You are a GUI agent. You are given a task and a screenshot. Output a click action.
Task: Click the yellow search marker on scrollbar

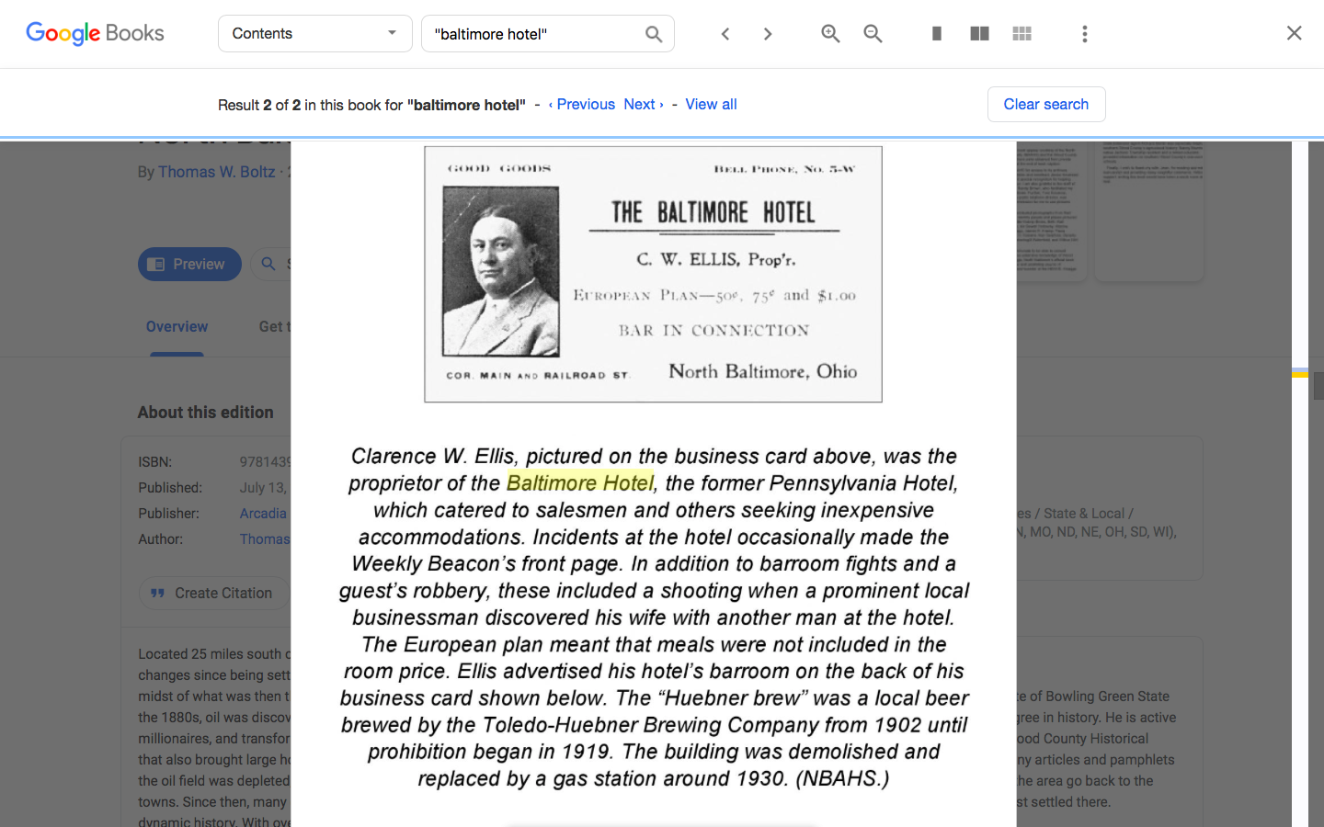(1300, 373)
